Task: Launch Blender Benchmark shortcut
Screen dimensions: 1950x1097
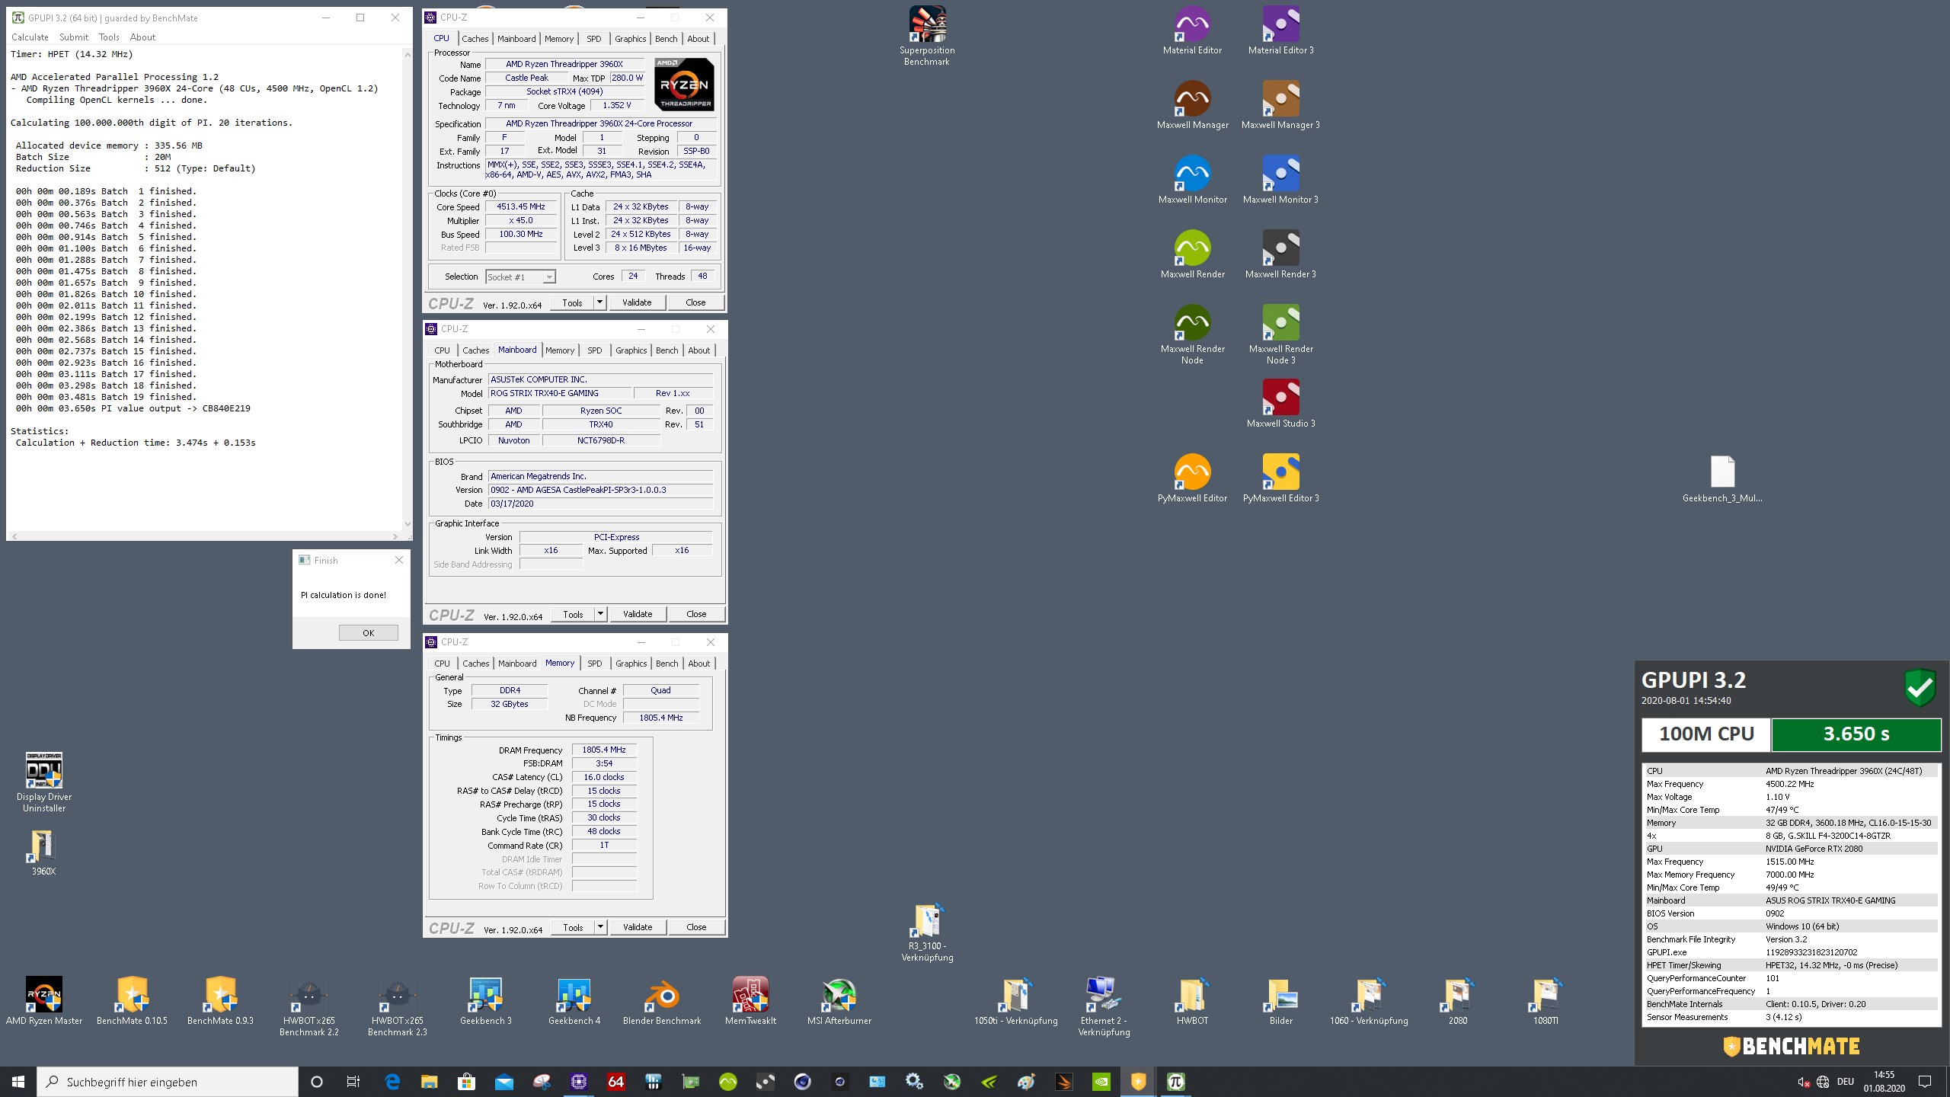Action: pyautogui.click(x=662, y=1001)
